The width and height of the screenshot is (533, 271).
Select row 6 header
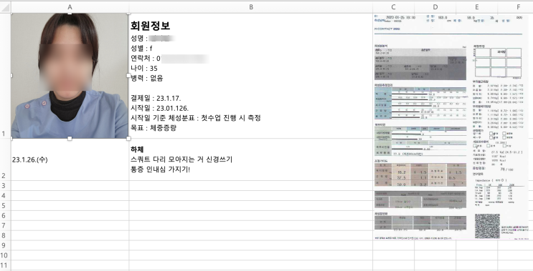5,215
